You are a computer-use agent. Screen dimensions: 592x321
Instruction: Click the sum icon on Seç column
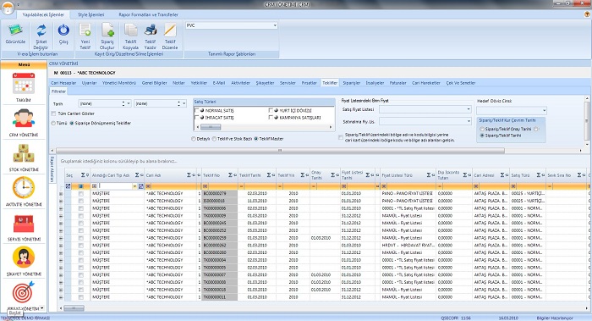tap(83, 175)
